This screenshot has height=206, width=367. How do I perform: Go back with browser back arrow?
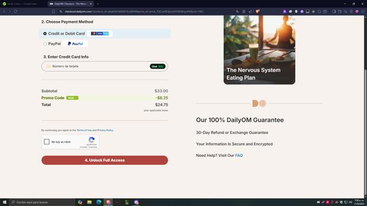pos(4,11)
